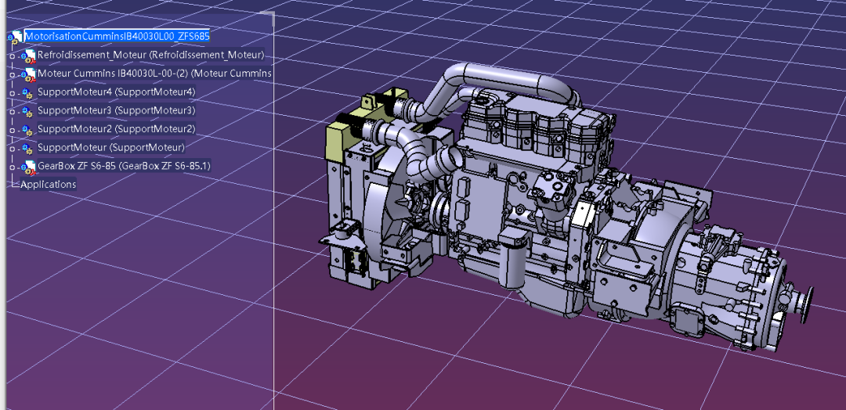This screenshot has width=846, height=410.
Task: Select the MotorisationCumminsIB40030L00_ZFS685 root node
Action: (x=117, y=36)
